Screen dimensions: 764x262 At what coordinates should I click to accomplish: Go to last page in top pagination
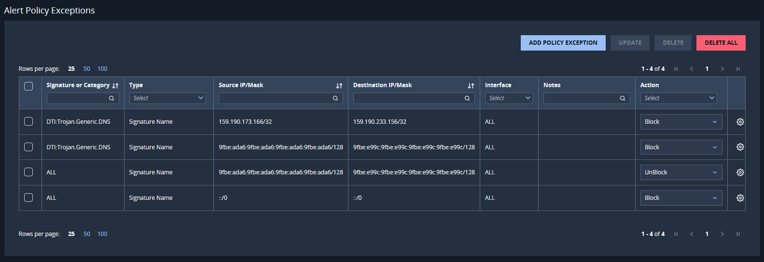point(738,69)
